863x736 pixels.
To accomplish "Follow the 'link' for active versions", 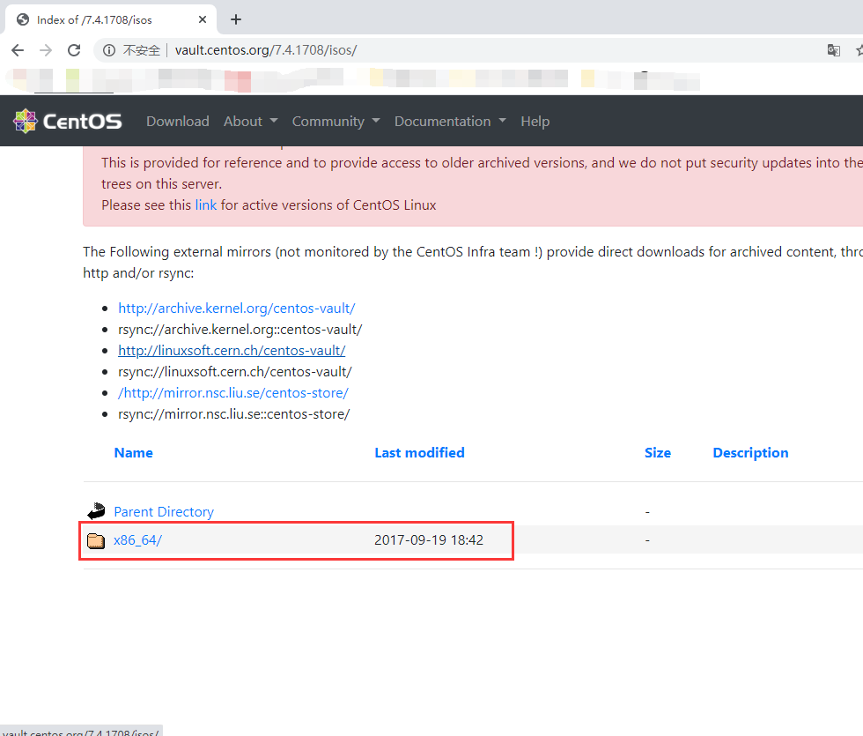I will click(206, 204).
